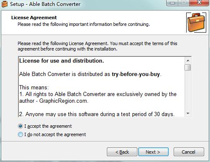
Task: Click the large briefcase wizard image
Action: tap(196, 23)
